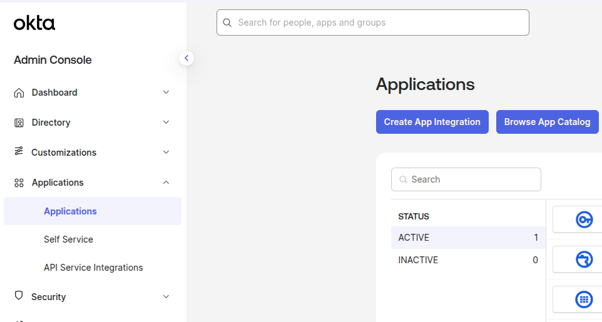Open API Service Integrations page
The width and height of the screenshot is (602, 322).
click(x=93, y=268)
